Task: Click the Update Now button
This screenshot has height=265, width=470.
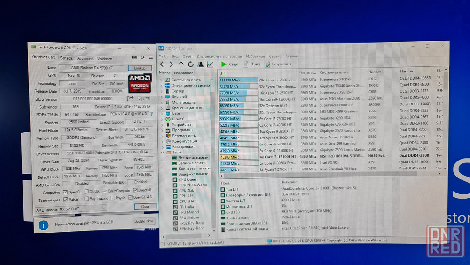Action: 143,221
